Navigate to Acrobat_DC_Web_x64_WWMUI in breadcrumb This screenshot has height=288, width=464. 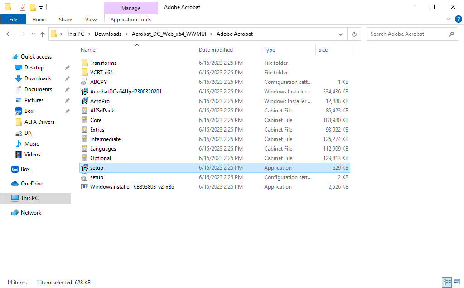click(169, 34)
